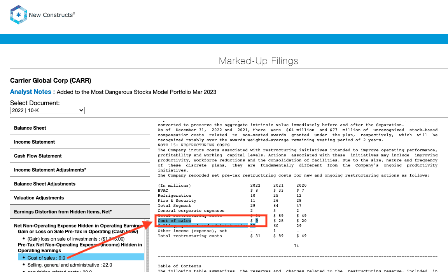Select '(Gain) loss on sale of investments' item
Screen dimensions: 448x272
click(x=76, y=239)
